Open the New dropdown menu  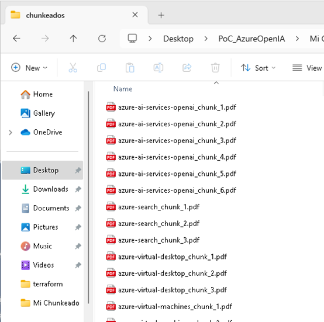point(29,68)
